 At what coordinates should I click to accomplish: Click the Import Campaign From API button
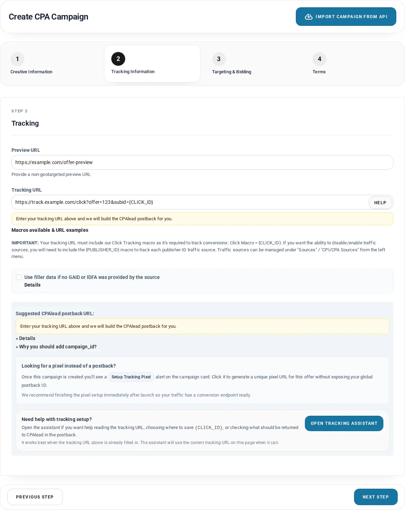pos(346,17)
